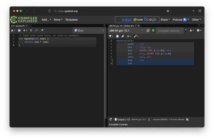Open the Output (0/0) window button

click(122, 120)
